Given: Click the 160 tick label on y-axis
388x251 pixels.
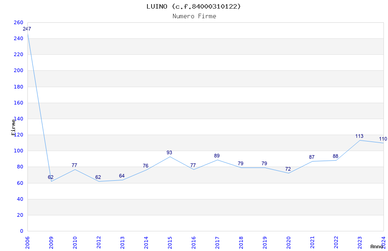Looking at the screenshot, I should [19, 103].
